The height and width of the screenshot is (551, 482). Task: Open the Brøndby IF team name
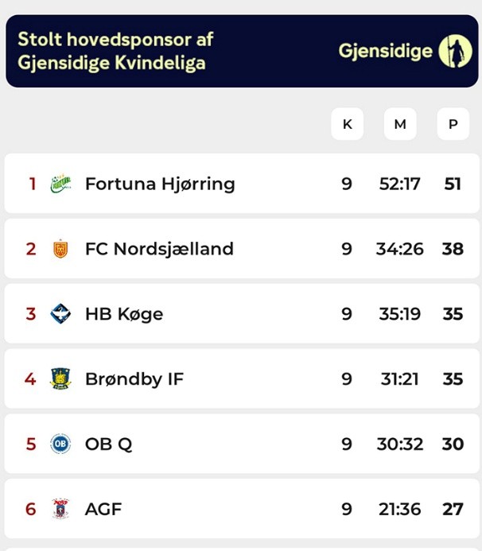click(134, 378)
